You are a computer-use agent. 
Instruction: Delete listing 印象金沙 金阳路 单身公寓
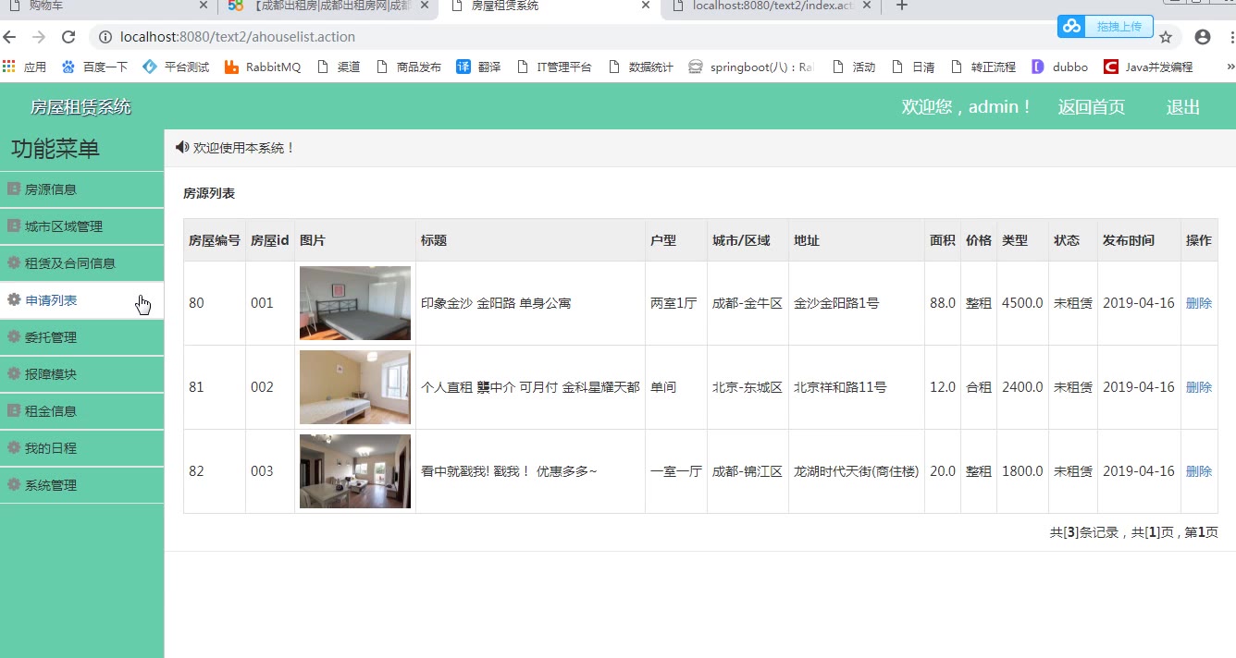(1198, 303)
